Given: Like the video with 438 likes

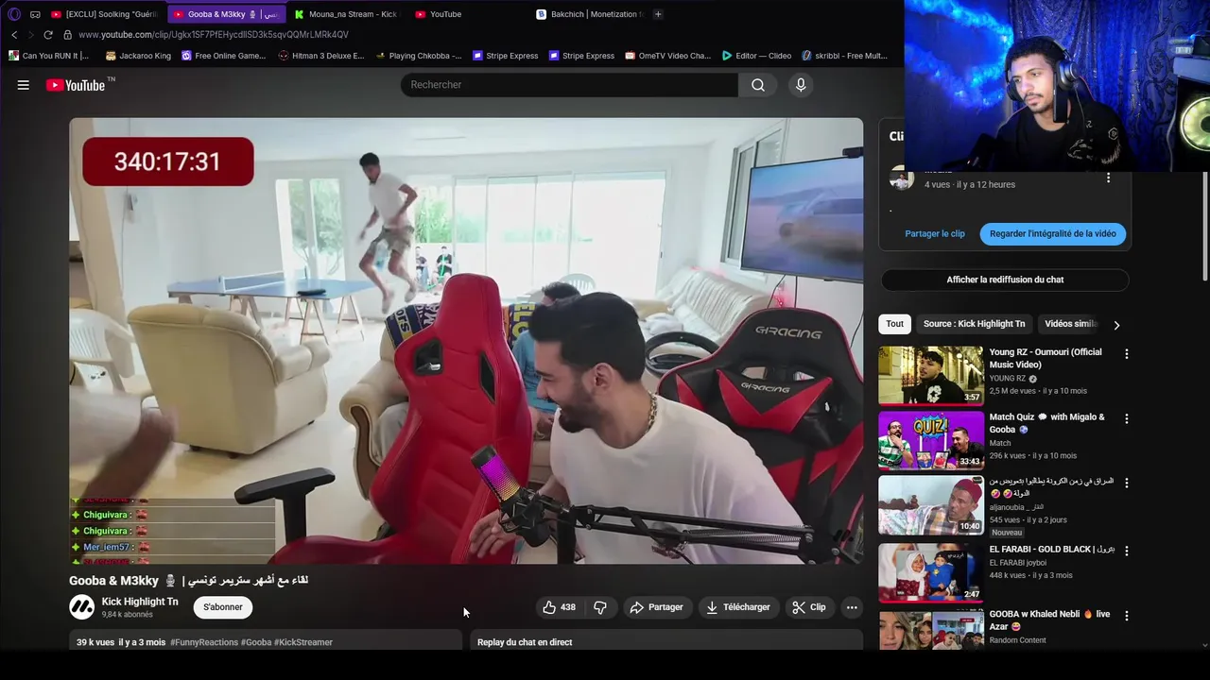Looking at the screenshot, I should coord(559,607).
